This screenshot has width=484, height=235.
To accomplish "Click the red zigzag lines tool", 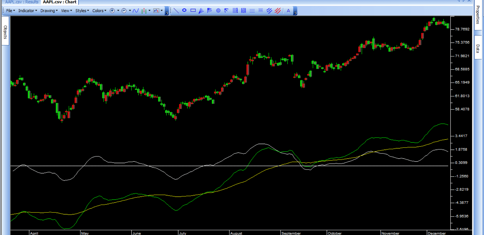I will [278, 11].
